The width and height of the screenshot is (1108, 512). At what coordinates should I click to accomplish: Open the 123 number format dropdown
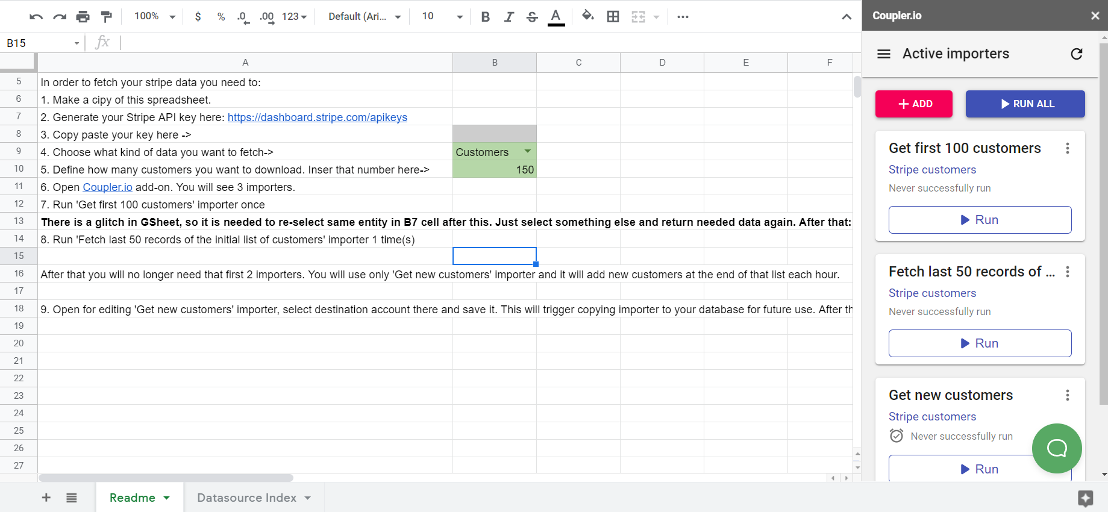pos(295,17)
